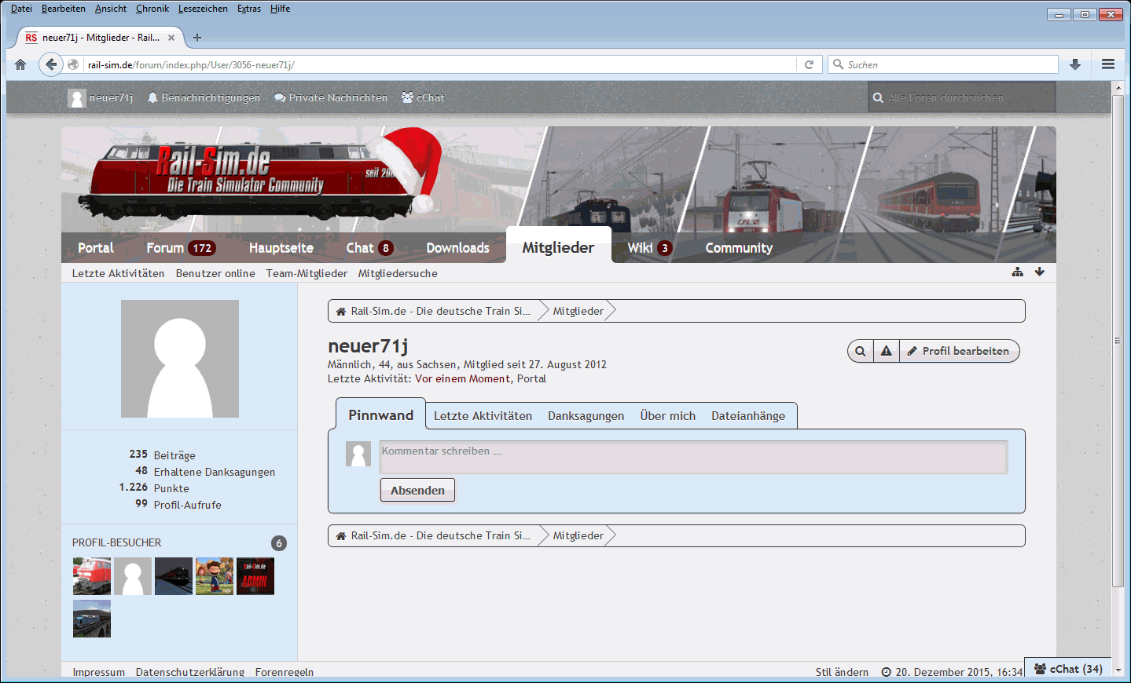Screen dimensions: 1131x683
Task: Open the cartoon character visitor avatar
Action: click(215, 576)
